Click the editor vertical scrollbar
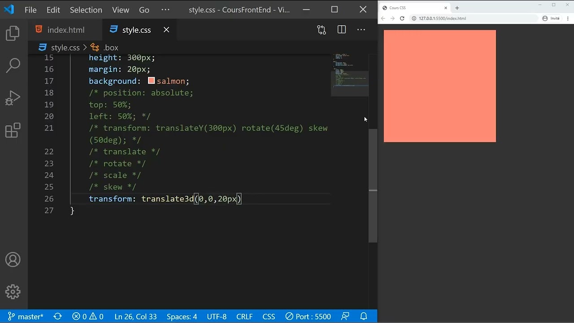The width and height of the screenshot is (574, 323). point(373,186)
